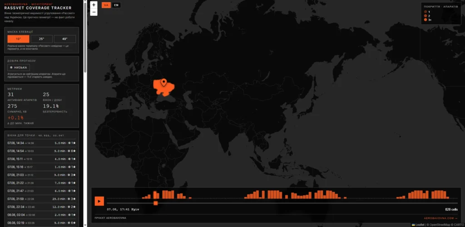This screenshot has height=227, width=465.
Task: Click the star icon in the 21:59 row
Action: (74, 199)
